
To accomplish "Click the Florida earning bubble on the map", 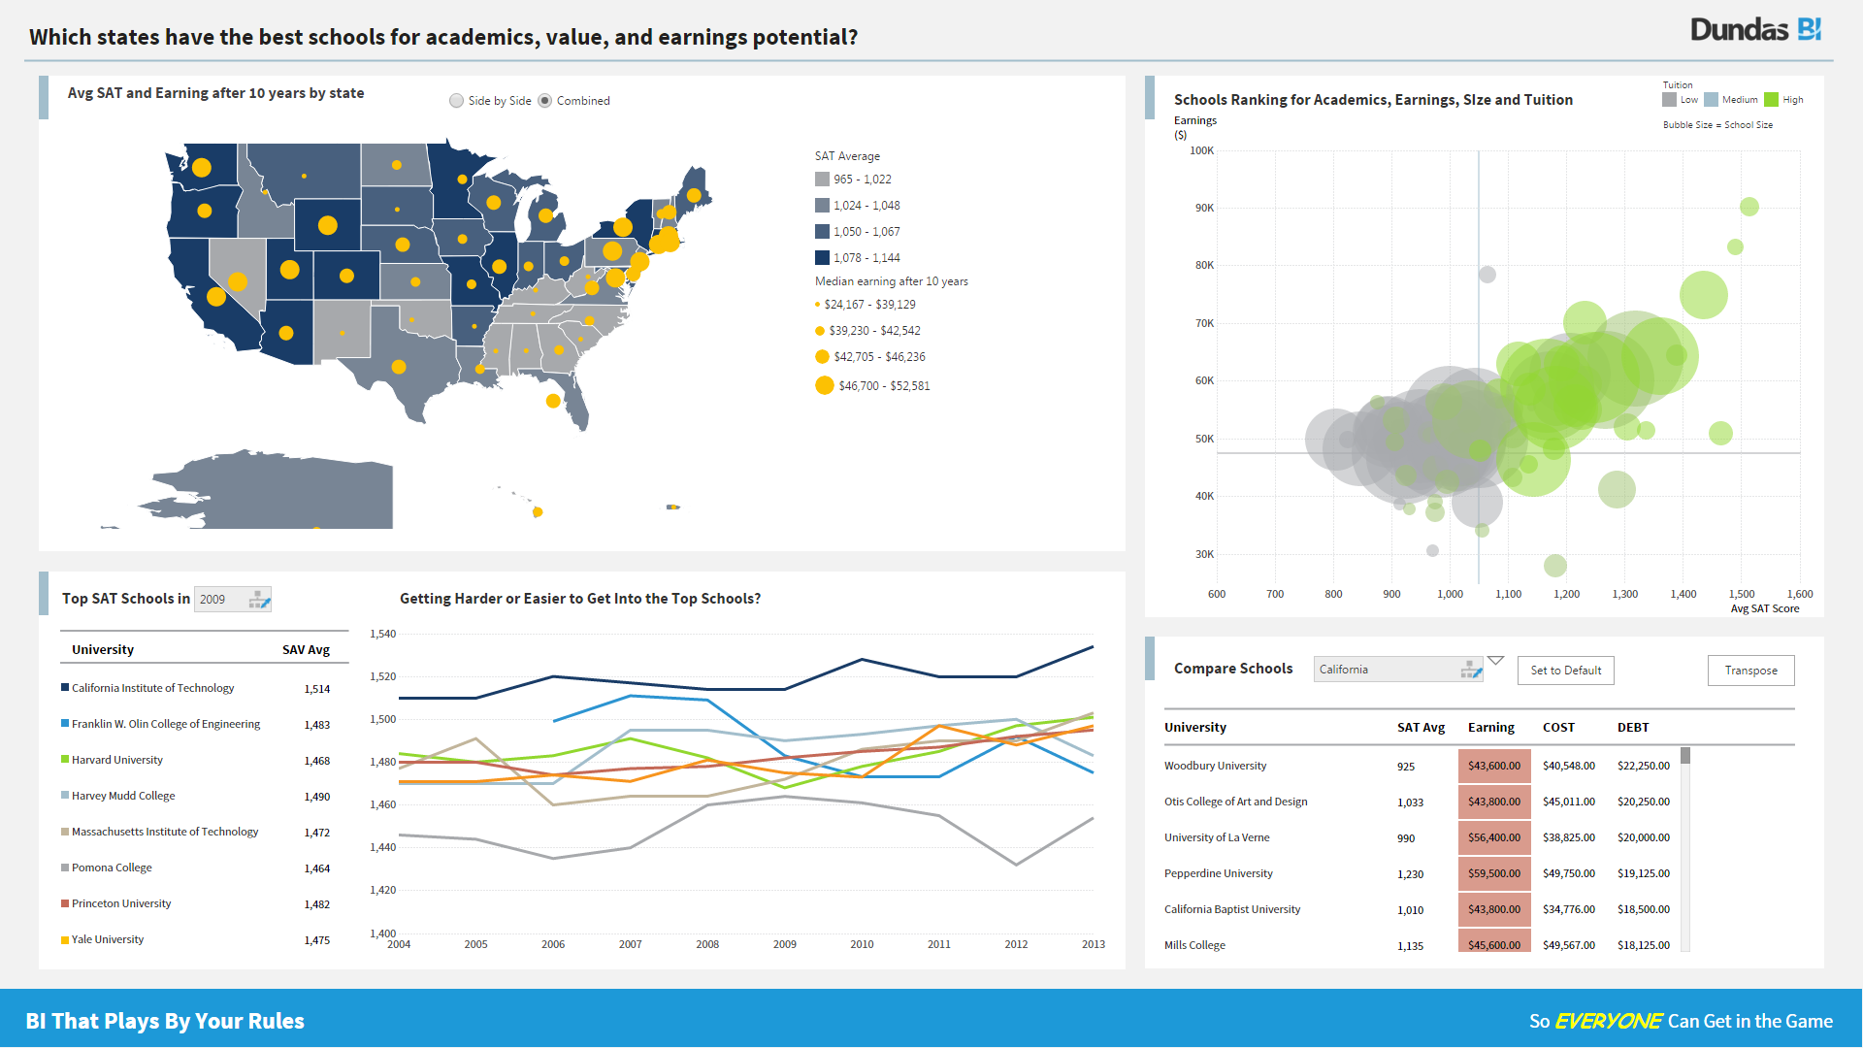I will pyautogui.click(x=553, y=401).
